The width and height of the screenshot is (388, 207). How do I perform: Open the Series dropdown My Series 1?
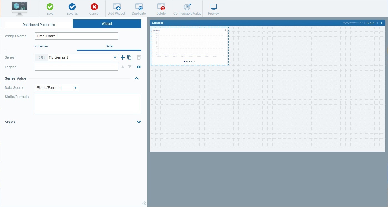point(83,57)
